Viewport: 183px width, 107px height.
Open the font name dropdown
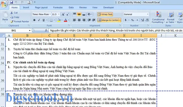(50, 14)
